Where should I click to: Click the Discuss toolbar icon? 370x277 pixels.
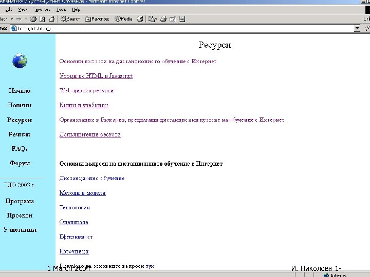(x=182, y=19)
